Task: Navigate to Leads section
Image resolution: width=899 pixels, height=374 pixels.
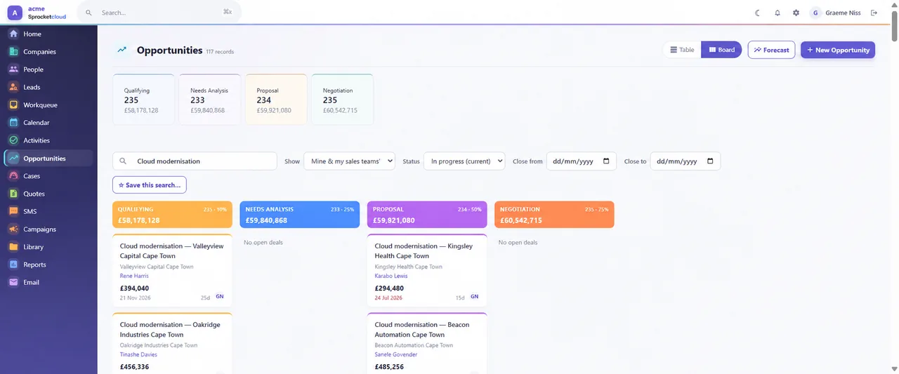Action: (x=48, y=87)
